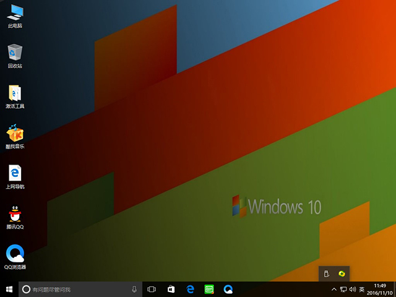The width and height of the screenshot is (396, 297).
Task: Open the volume control speaker icon
Action: (353, 289)
